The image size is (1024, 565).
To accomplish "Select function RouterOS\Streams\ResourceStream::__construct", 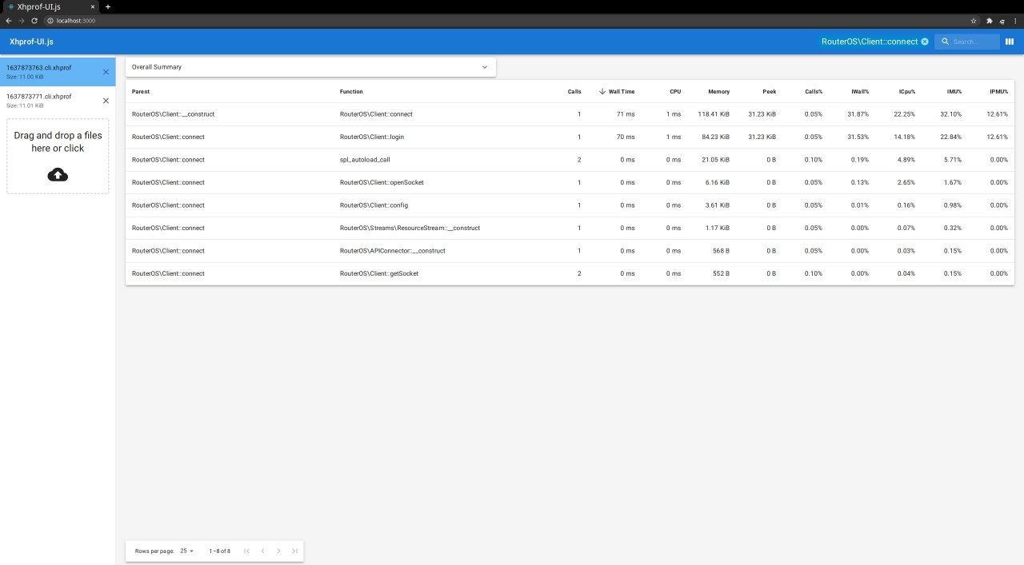I will (410, 228).
